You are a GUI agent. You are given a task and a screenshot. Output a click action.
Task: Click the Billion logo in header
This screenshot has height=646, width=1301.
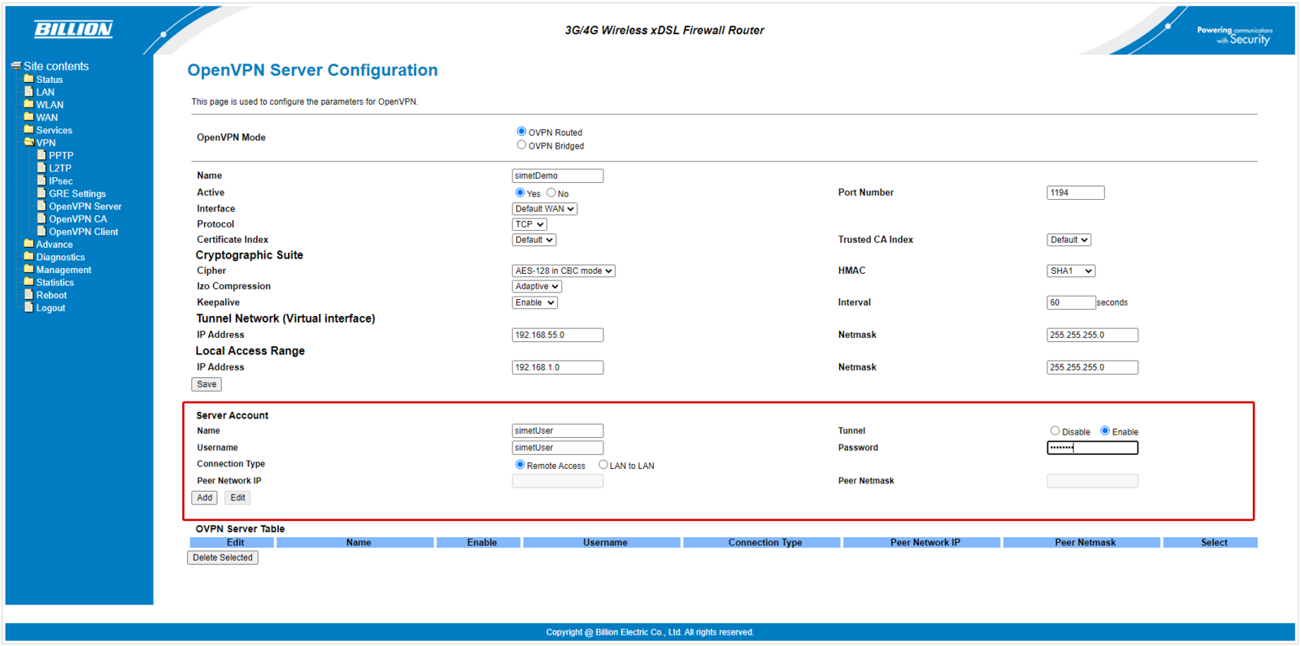[73, 29]
